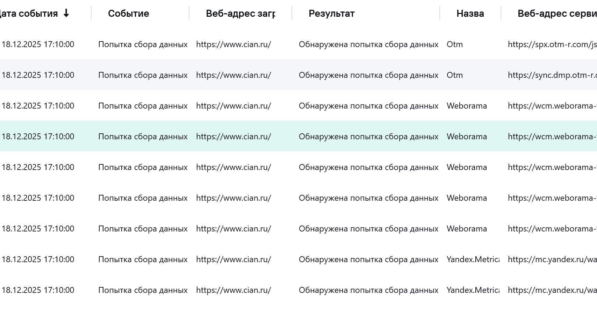
Task: Click divider between Событие and Веб-адрес загр headers
Action: point(189,13)
